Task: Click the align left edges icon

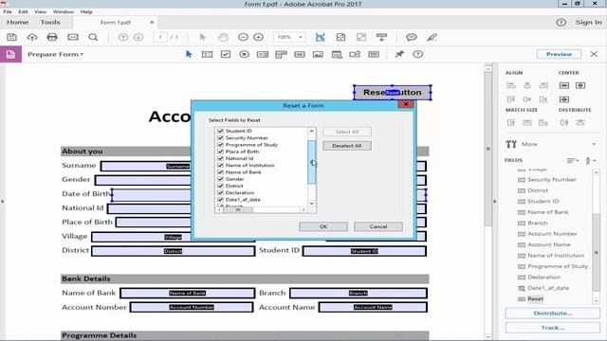Action: click(x=511, y=85)
